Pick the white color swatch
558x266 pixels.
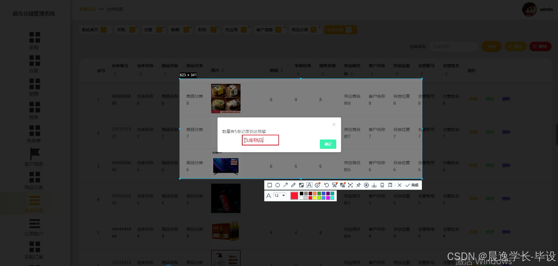pyautogui.click(x=301, y=198)
